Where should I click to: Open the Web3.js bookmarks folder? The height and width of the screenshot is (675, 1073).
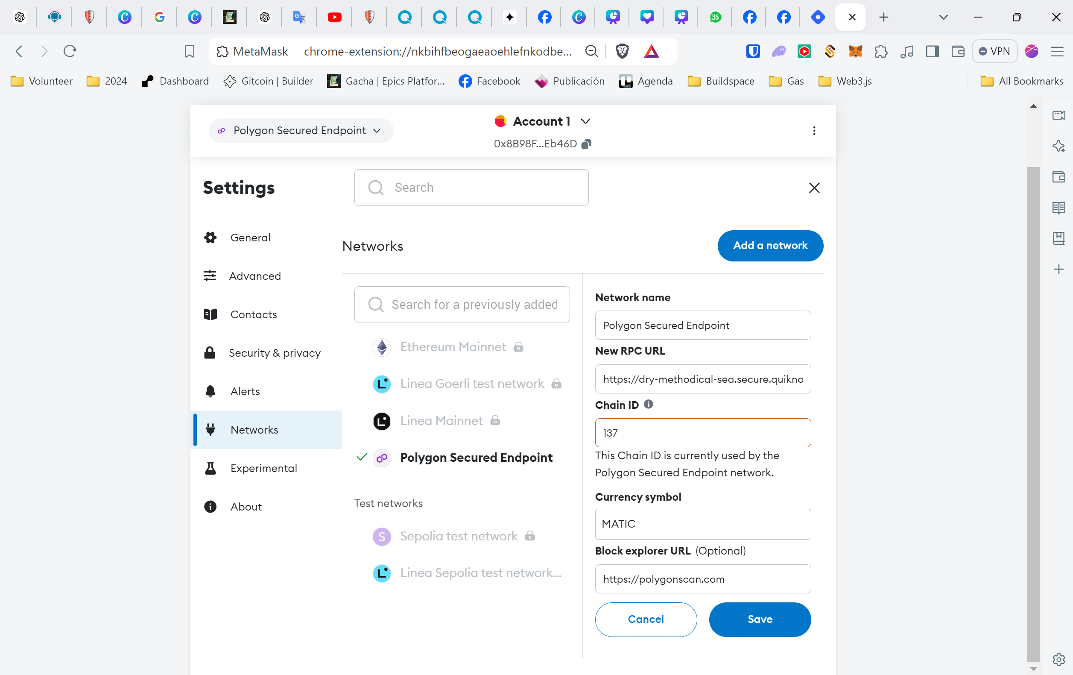[x=845, y=81]
